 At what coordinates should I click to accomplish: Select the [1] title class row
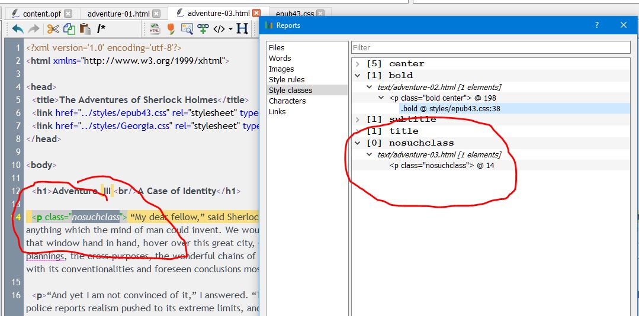[393, 131]
